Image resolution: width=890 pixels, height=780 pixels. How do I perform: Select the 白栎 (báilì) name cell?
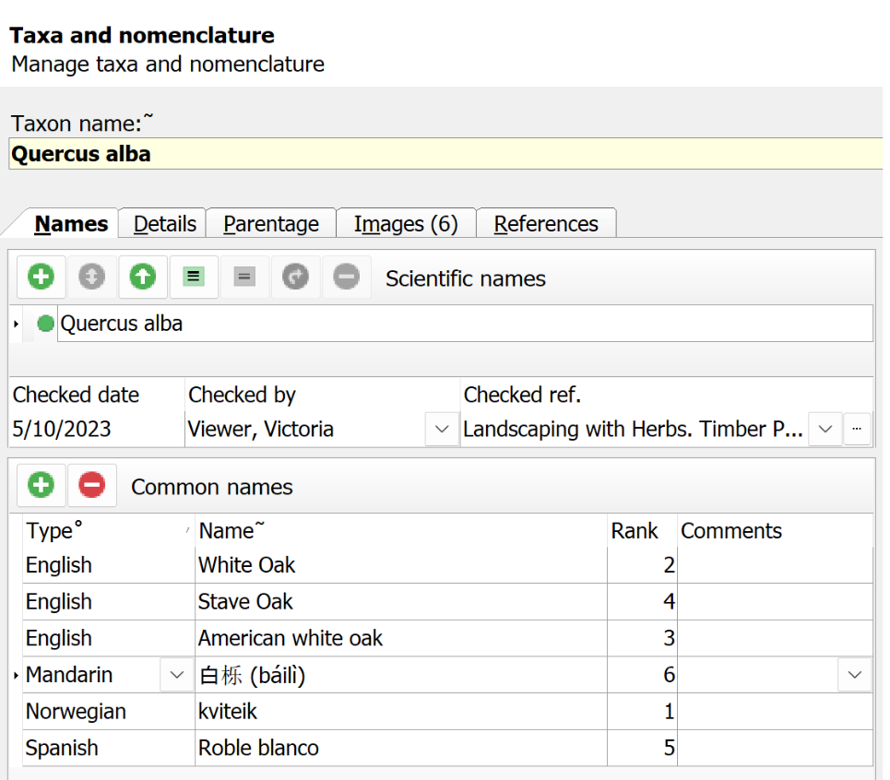coord(400,675)
